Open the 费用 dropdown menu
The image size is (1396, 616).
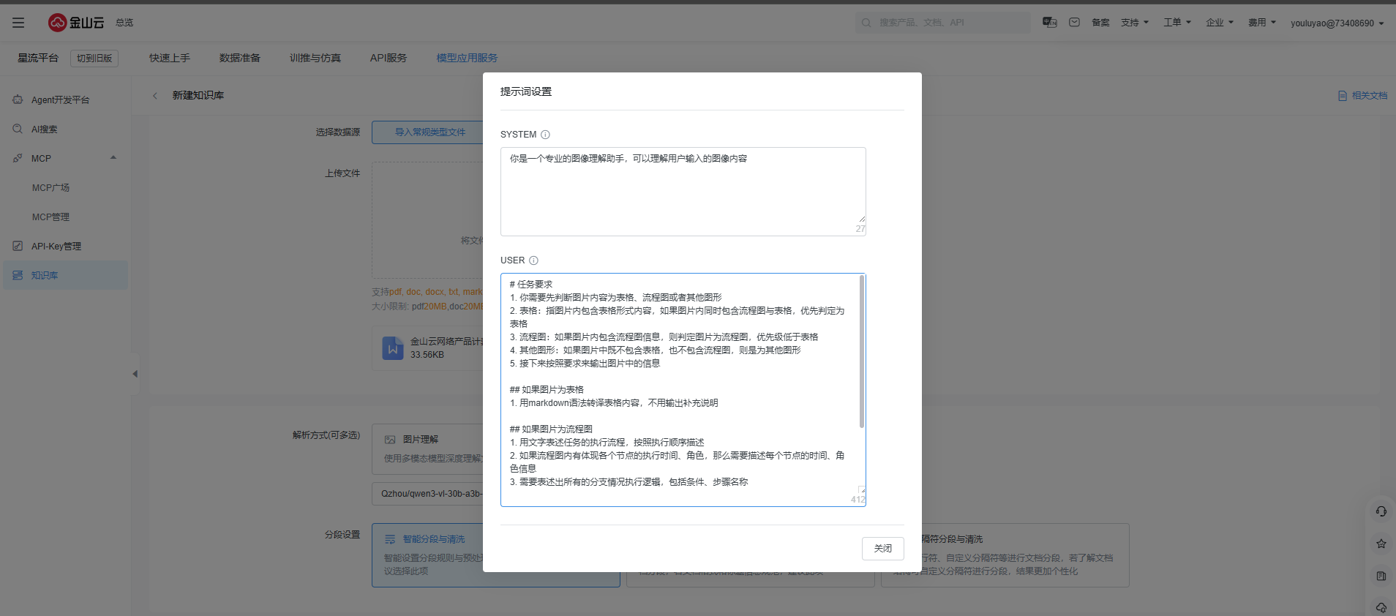[1261, 23]
